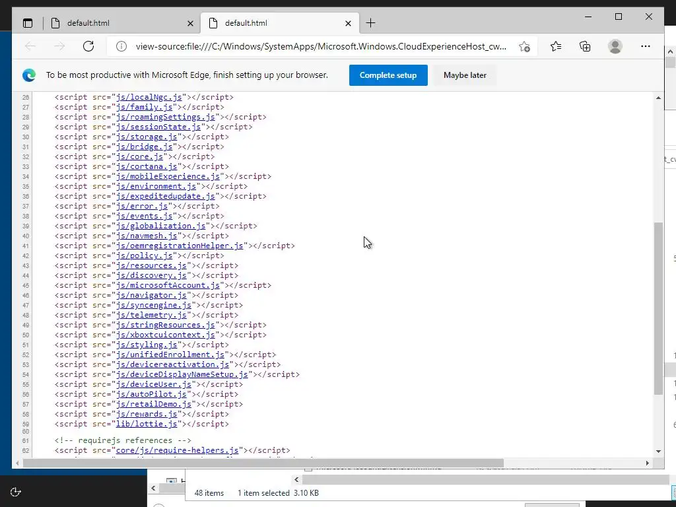Image resolution: width=676 pixels, height=507 pixels.
Task: Open the js/storage.js link
Action: click(147, 137)
